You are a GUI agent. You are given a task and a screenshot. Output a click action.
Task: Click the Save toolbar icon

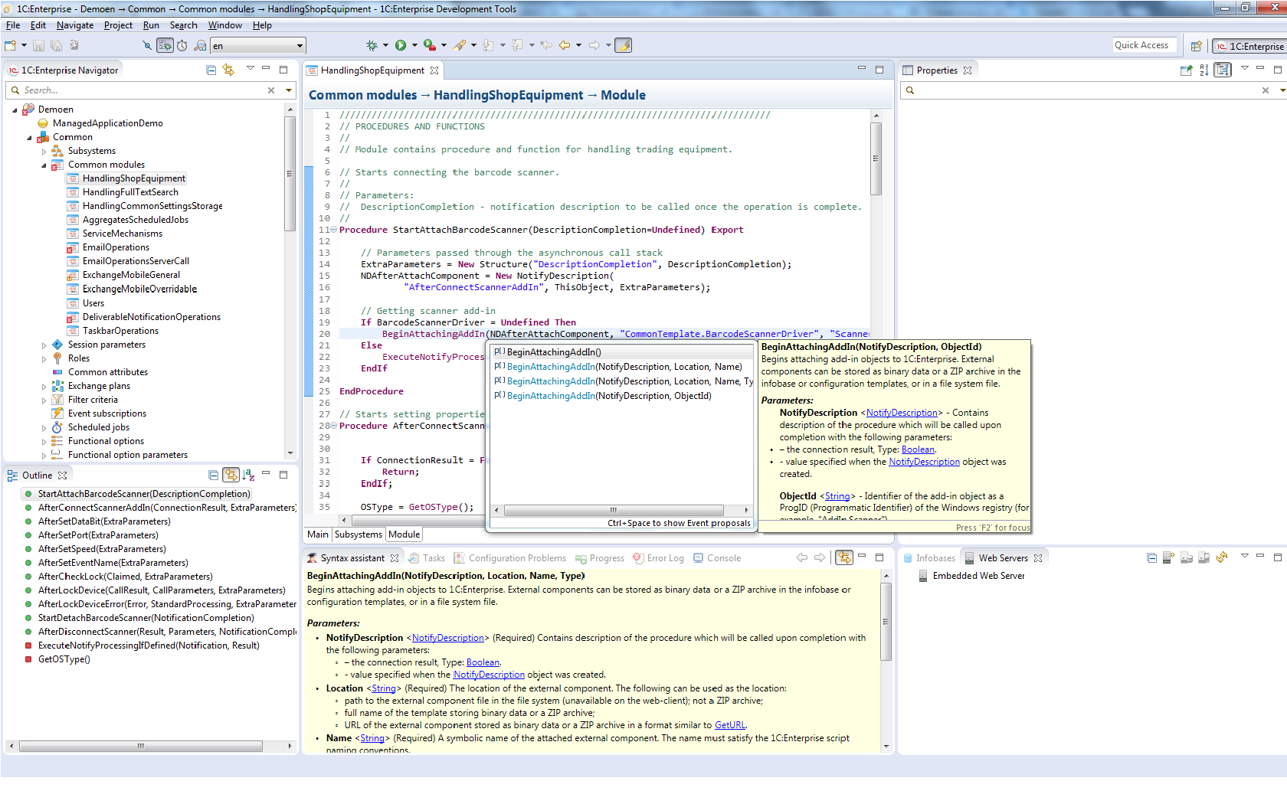click(38, 45)
